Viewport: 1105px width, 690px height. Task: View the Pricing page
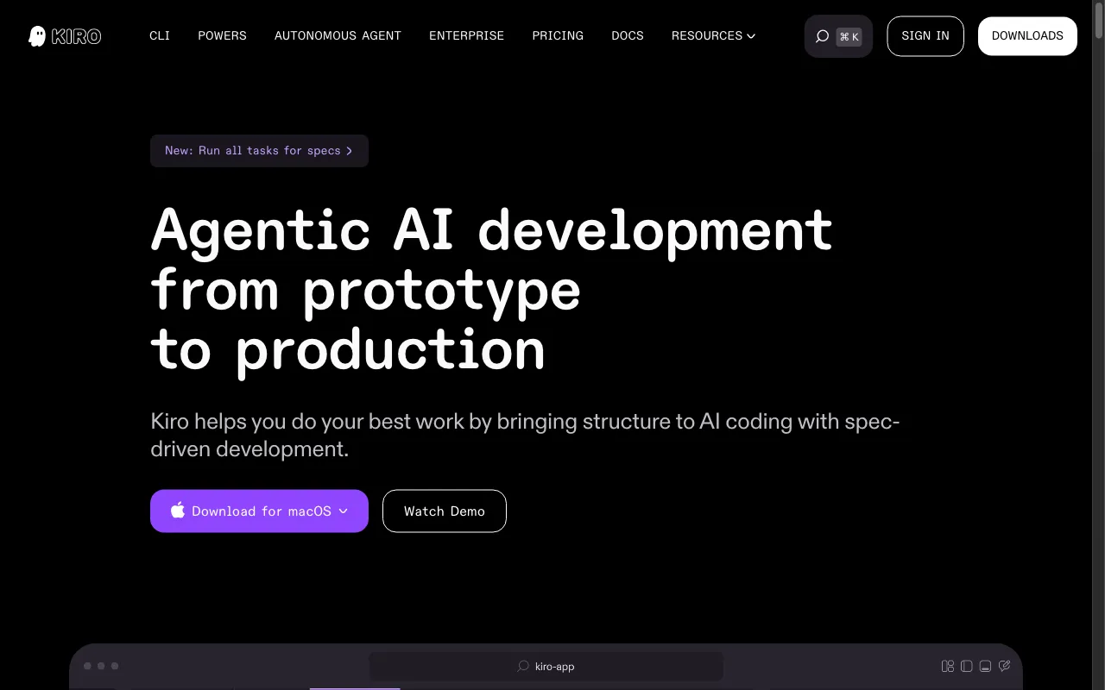point(558,35)
